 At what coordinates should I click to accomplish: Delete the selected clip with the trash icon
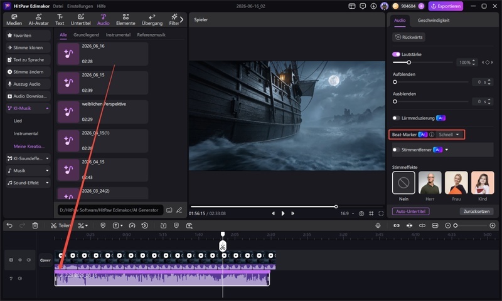(x=35, y=225)
